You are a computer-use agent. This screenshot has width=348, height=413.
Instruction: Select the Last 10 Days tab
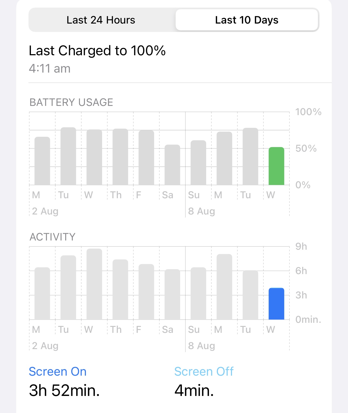point(247,20)
